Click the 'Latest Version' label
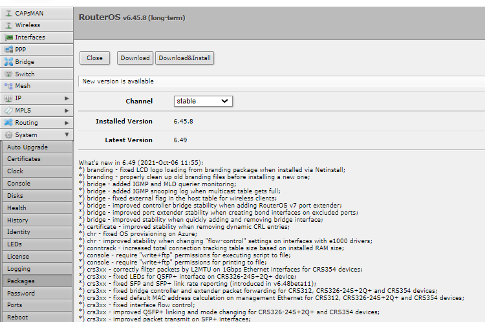 coord(129,140)
